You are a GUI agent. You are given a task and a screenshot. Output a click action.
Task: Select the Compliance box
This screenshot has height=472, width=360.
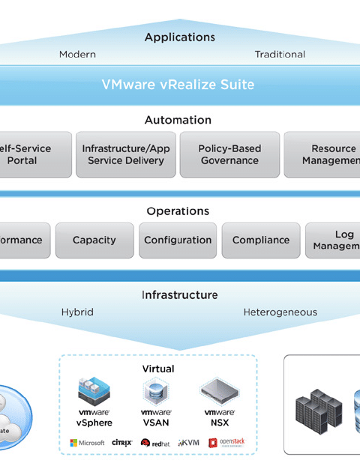coord(261,240)
